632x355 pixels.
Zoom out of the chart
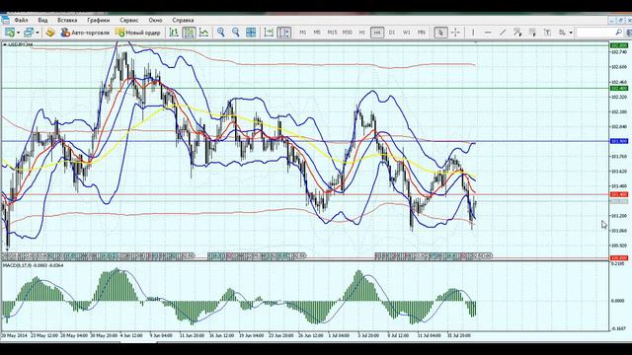[x=236, y=33]
